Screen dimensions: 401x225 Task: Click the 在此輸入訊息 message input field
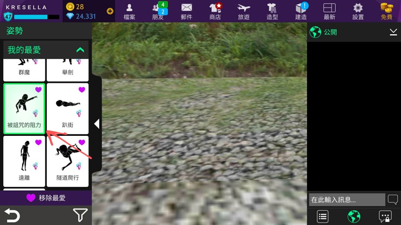(347, 199)
